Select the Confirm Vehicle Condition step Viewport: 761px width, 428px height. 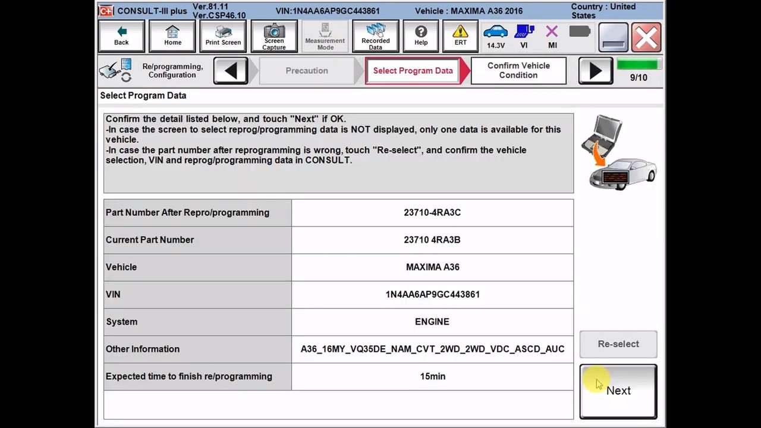(518, 71)
